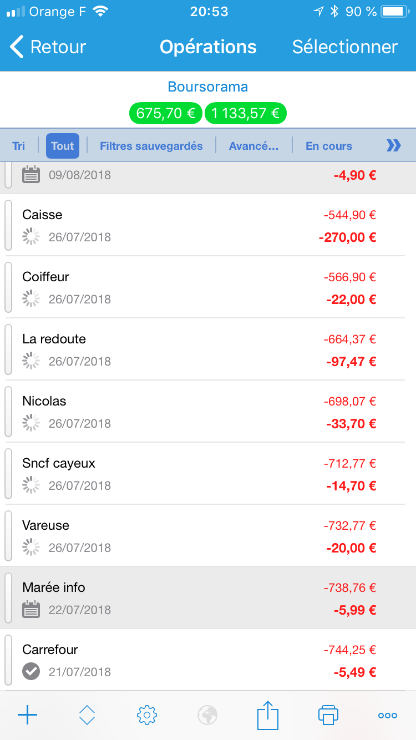This screenshot has height=740, width=416.
Task: Open the Avancé… filter options
Action: click(x=253, y=146)
